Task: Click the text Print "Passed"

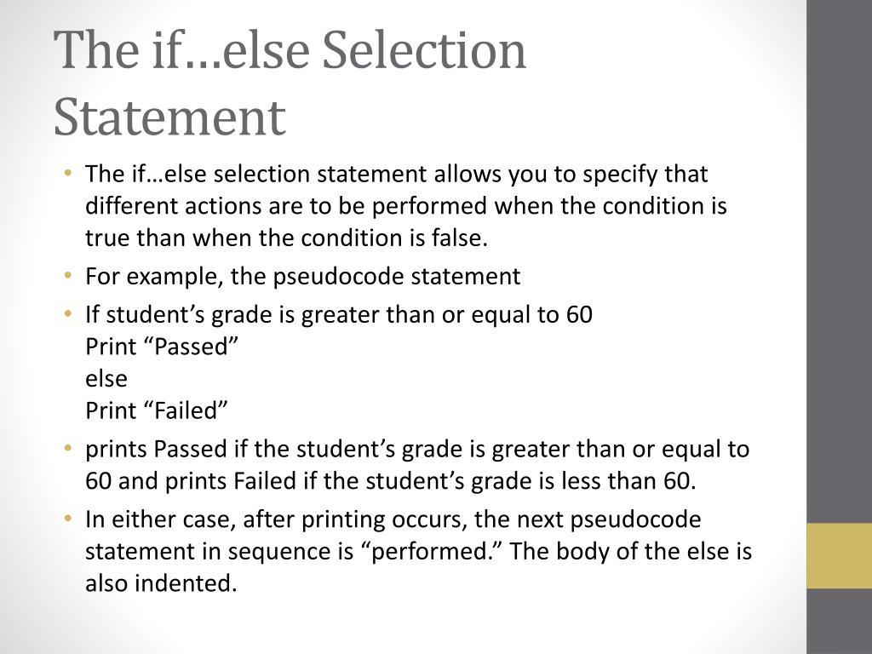Action: pos(162,347)
